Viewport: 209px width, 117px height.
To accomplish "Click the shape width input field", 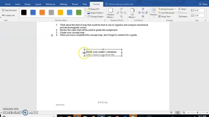I will pos(199,15).
